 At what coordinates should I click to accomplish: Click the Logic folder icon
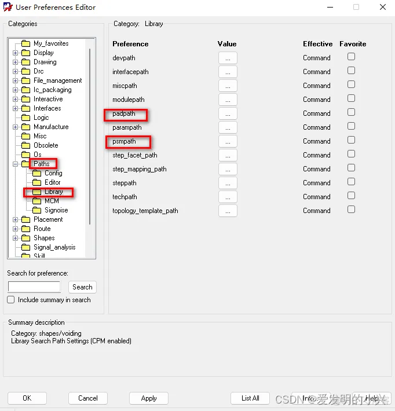point(25,118)
